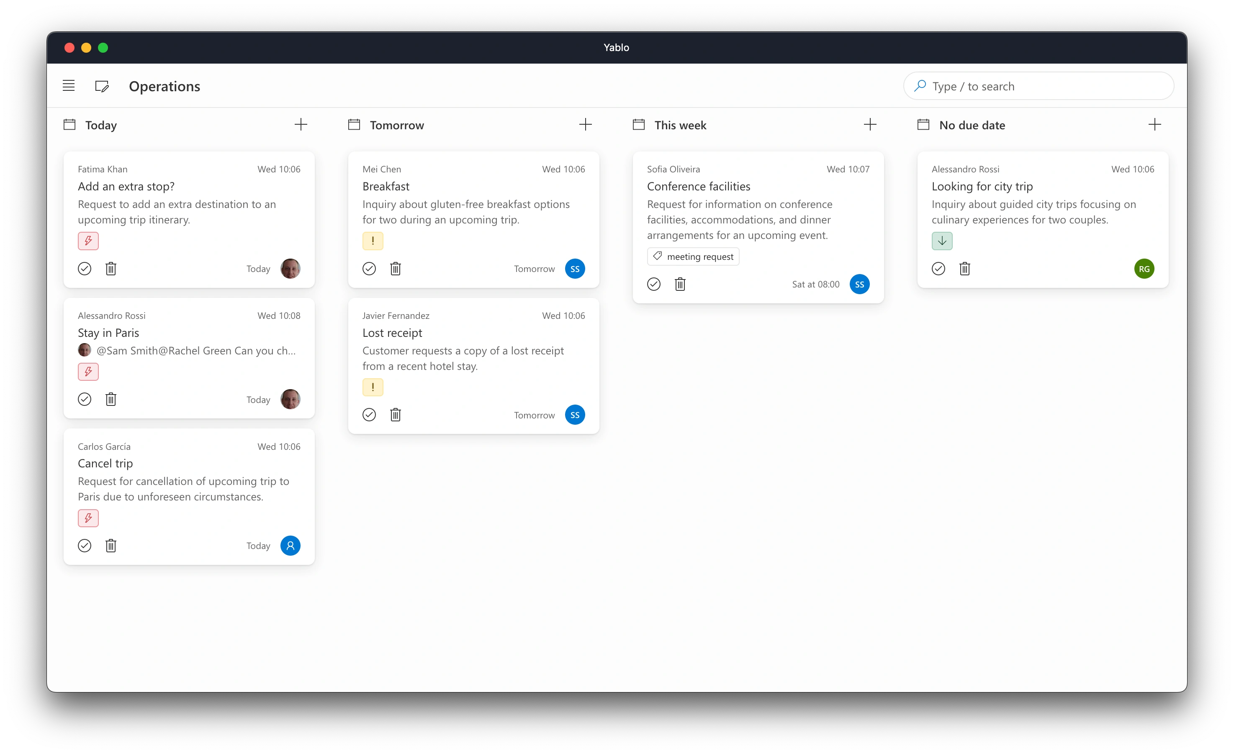
Task: Open the Stay in Paris card title
Action: pos(109,333)
